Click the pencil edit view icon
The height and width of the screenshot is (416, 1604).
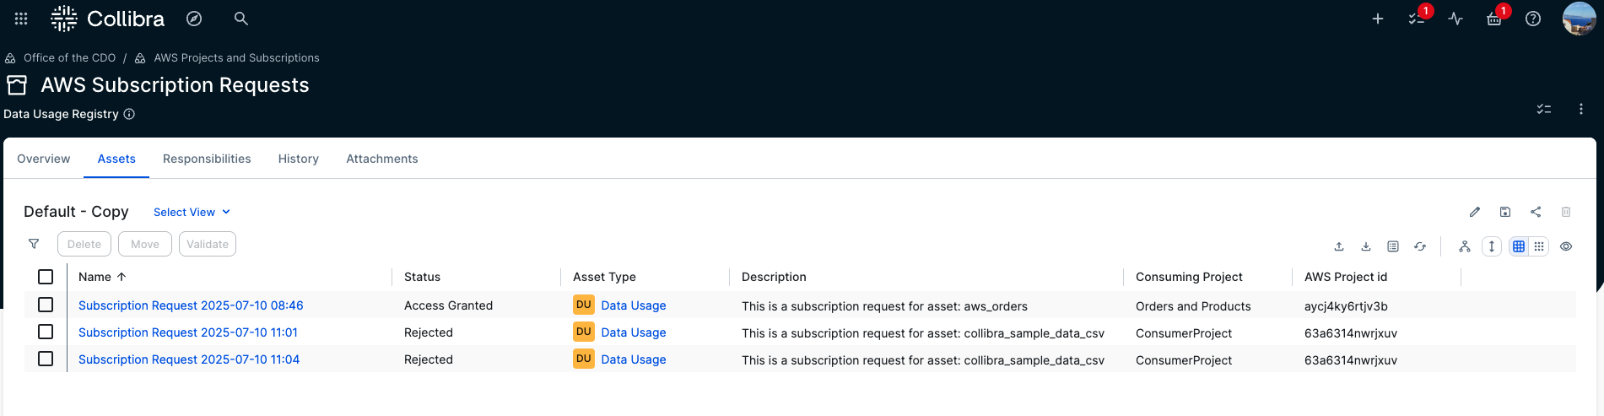coord(1475,212)
